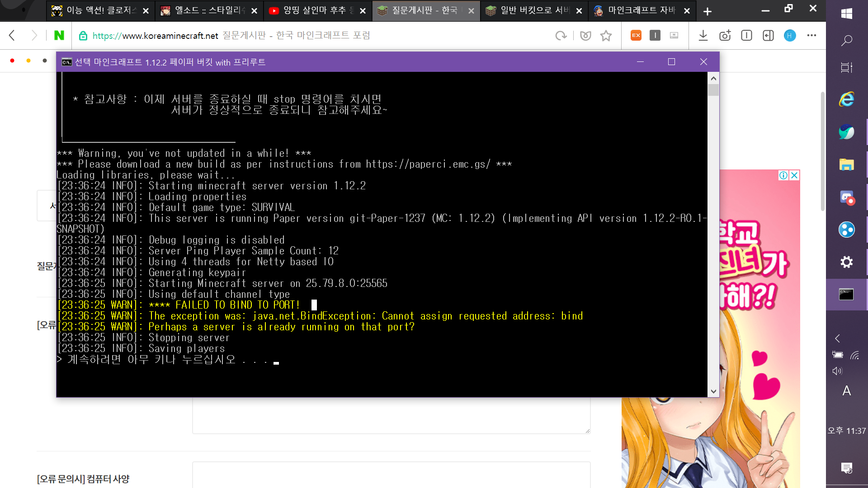Viewport: 868px width, 488px height.
Task: Open console window system menu icon
Action: tap(66, 62)
